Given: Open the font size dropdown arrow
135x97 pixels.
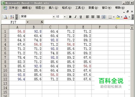Looking at the screenshot, I should pos(65,17).
